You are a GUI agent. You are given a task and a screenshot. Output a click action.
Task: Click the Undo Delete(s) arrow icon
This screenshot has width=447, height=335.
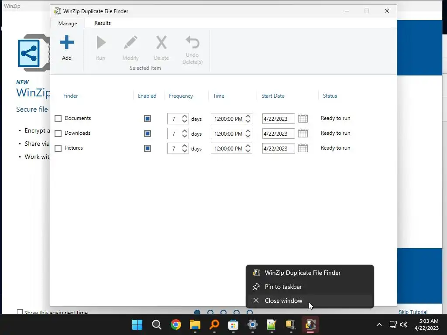pos(193,42)
